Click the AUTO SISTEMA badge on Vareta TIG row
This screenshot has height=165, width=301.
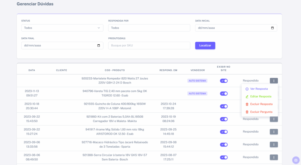pyautogui.click(x=197, y=94)
